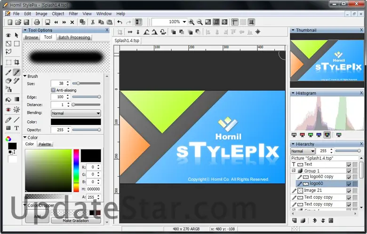
Task: Click the Add button
Action: (37, 217)
